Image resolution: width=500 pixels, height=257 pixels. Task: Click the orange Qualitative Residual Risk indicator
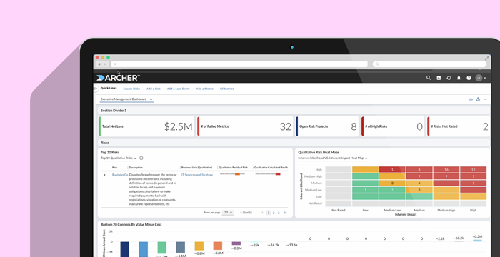coord(237,173)
